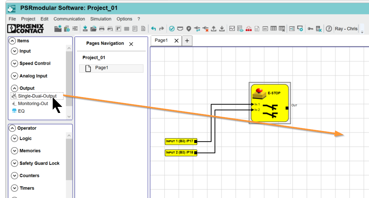
Task: Collapse the Operator panel
Action: [x=12, y=128]
